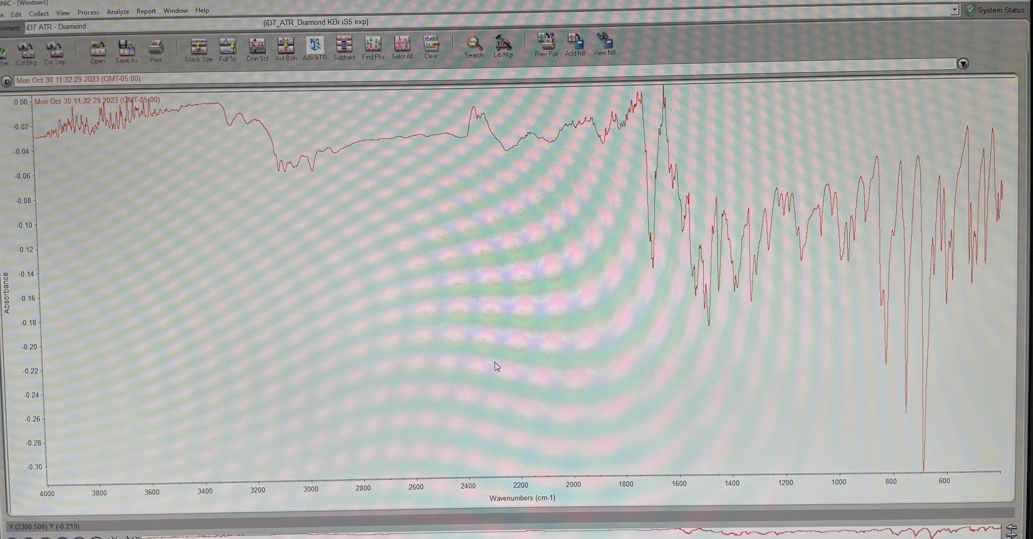Clear the displayed spectrum

click(x=431, y=44)
